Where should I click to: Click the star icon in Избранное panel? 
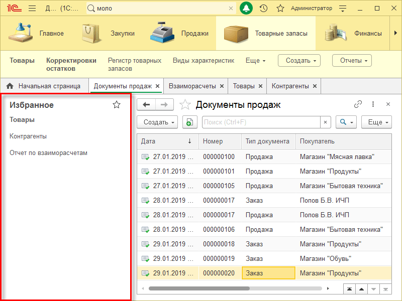click(x=117, y=105)
